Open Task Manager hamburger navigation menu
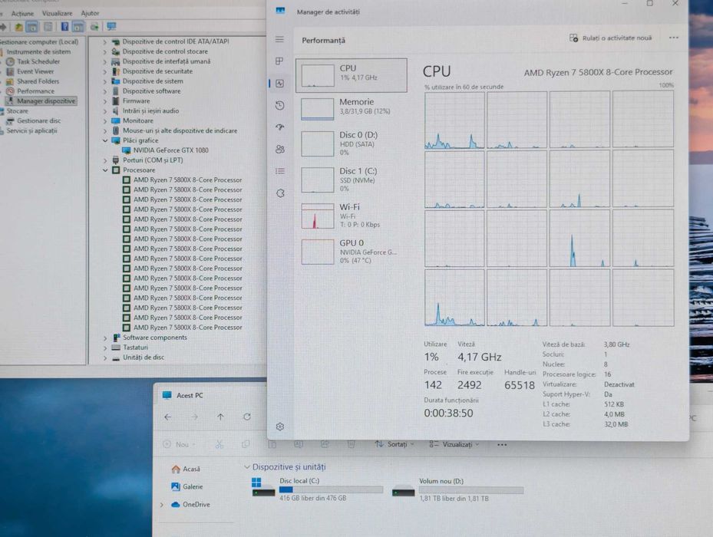 (x=279, y=40)
